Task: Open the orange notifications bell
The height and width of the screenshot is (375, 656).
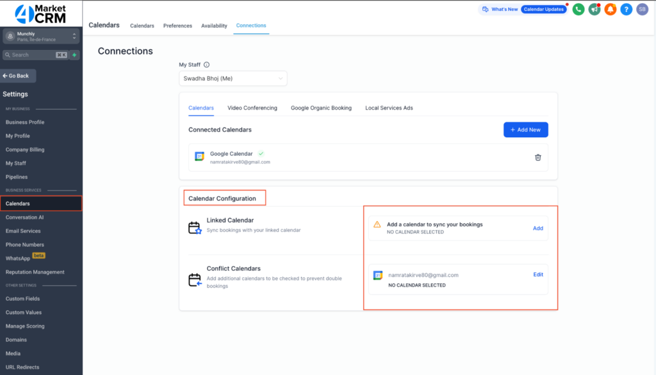Action: [x=611, y=10]
